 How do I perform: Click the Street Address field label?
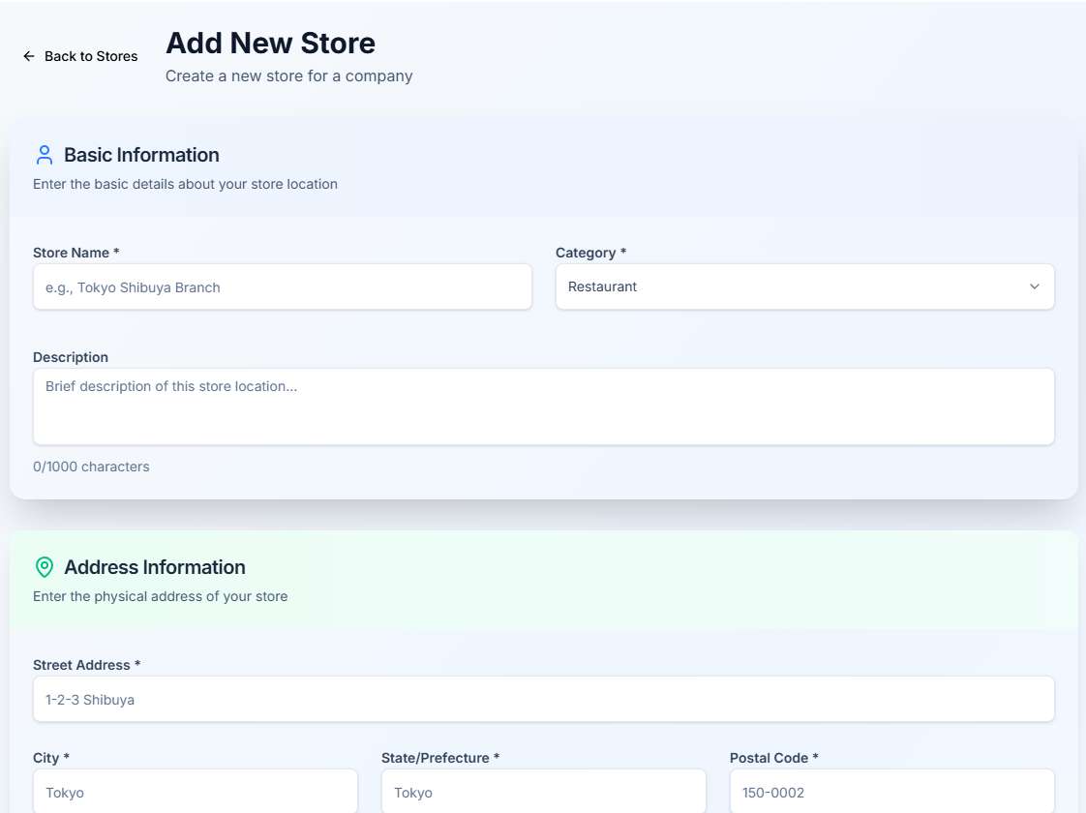click(86, 665)
